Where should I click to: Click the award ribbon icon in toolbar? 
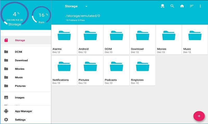162,6
